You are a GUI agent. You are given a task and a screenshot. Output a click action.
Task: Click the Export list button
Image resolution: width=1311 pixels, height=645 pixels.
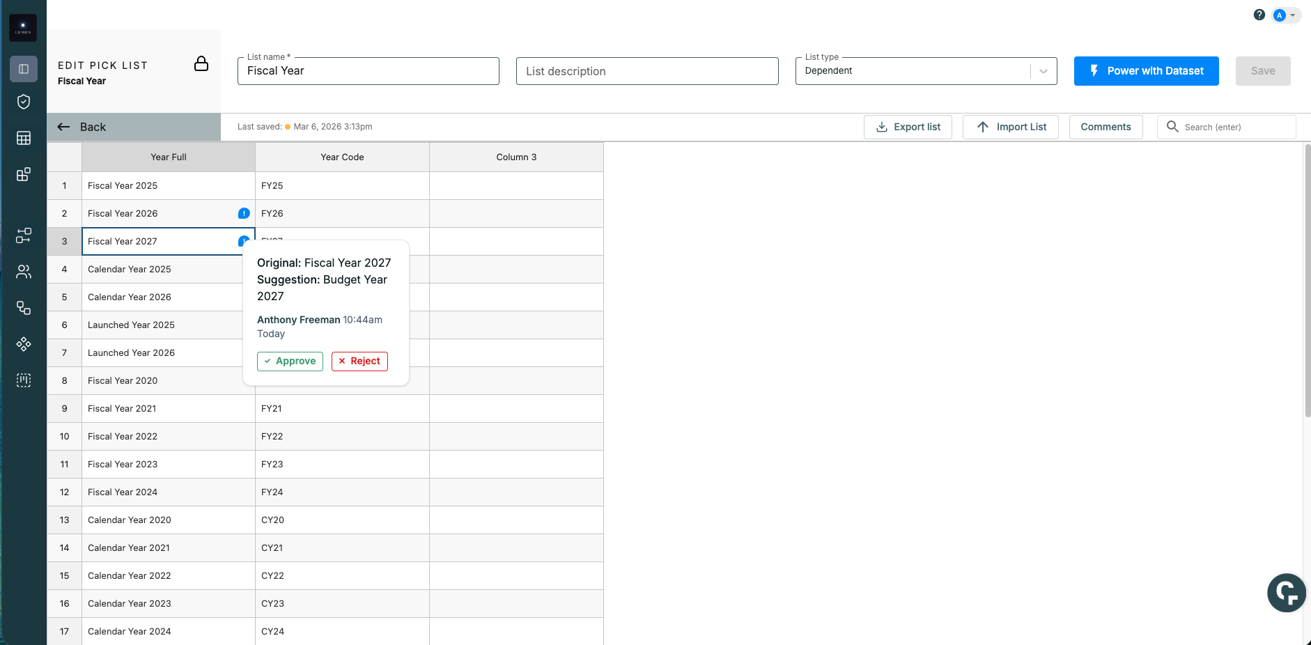click(x=908, y=127)
